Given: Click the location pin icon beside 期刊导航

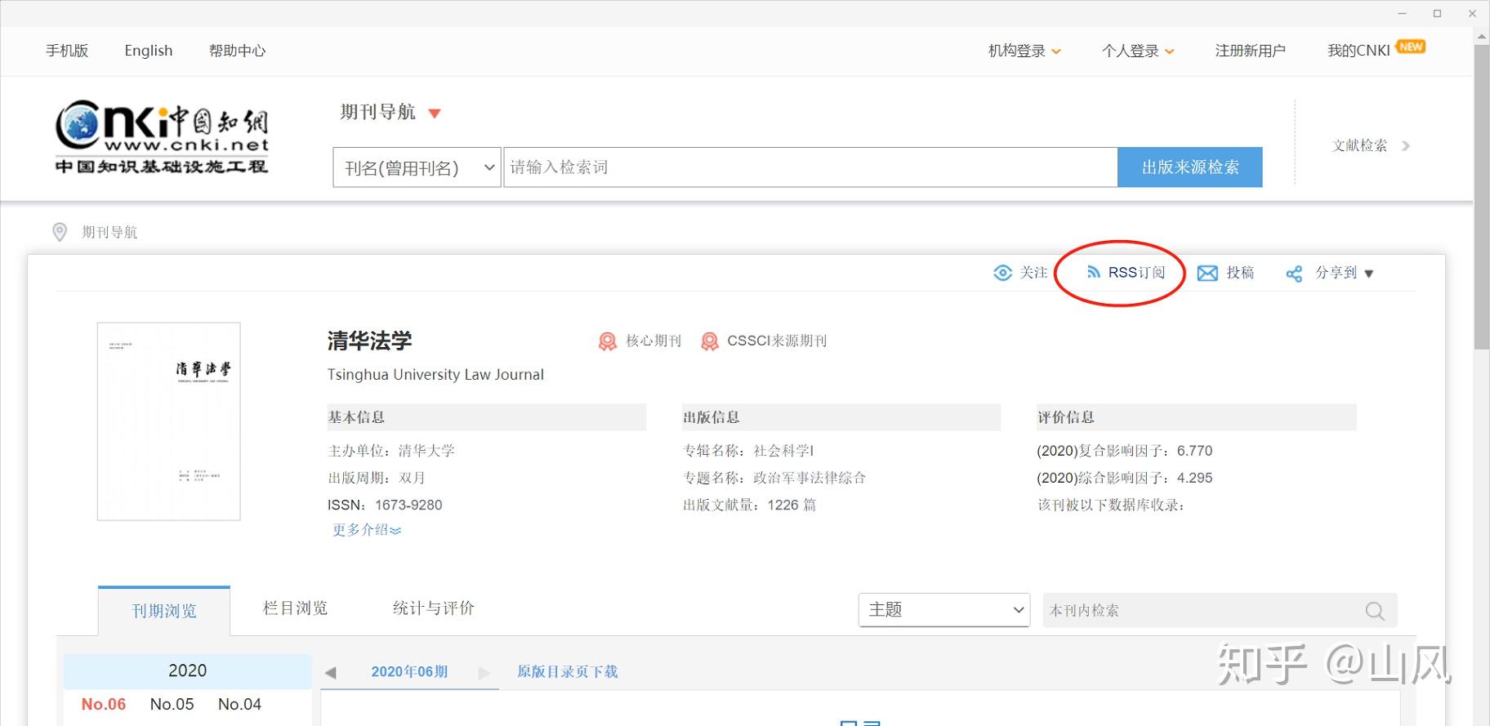Looking at the screenshot, I should coord(60,232).
